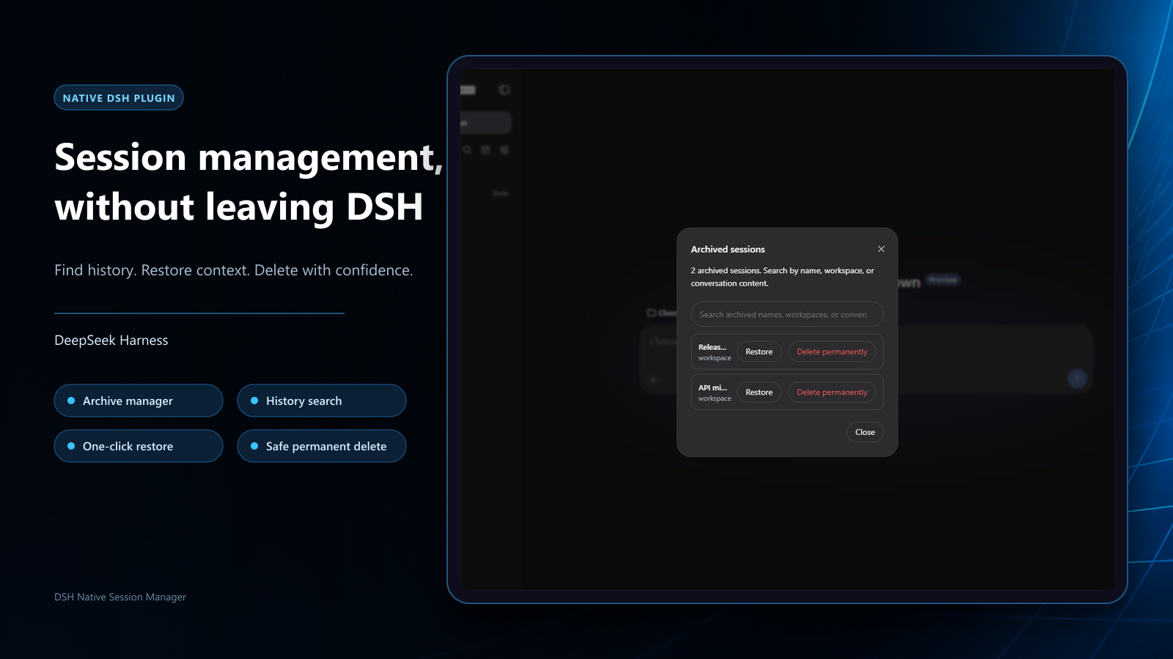This screenshot has height=659, width=1173.
Task: Click the Archive manager pill
Action: click(x=139, y=401)
